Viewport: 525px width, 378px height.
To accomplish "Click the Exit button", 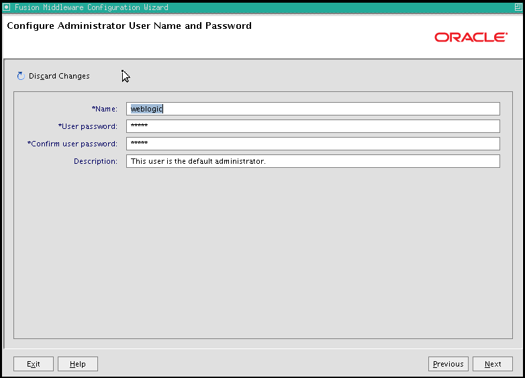I will click(x=34, y=364).
